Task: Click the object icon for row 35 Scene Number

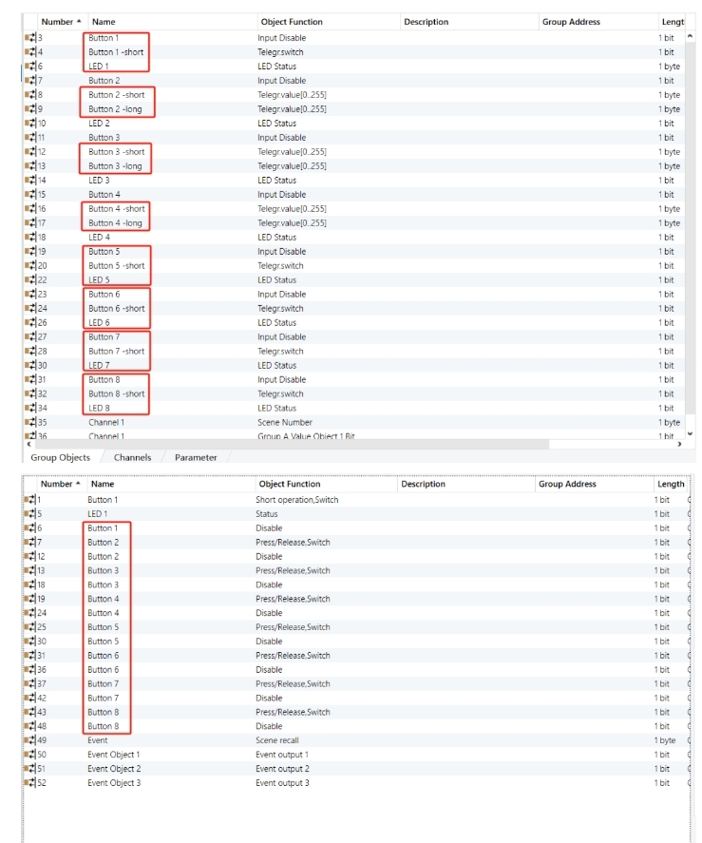Action: click(28, 422)
